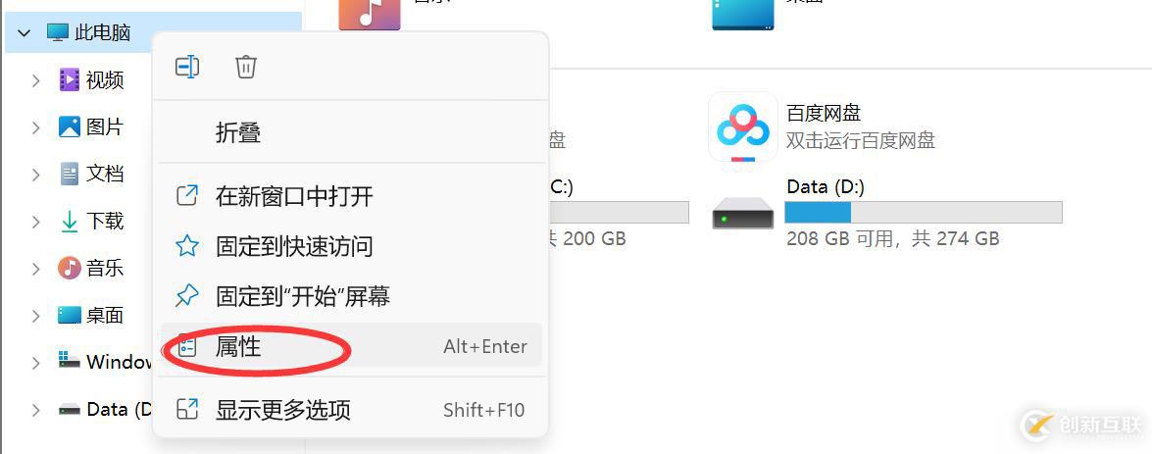The height and width of the screenshot is (454, 1152).
Task: Click the rename icon in context menu
Action: 187,67
